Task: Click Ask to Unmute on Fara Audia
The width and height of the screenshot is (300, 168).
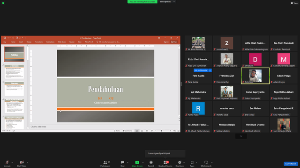Action: pyautogui.click(x=201, y=70)
